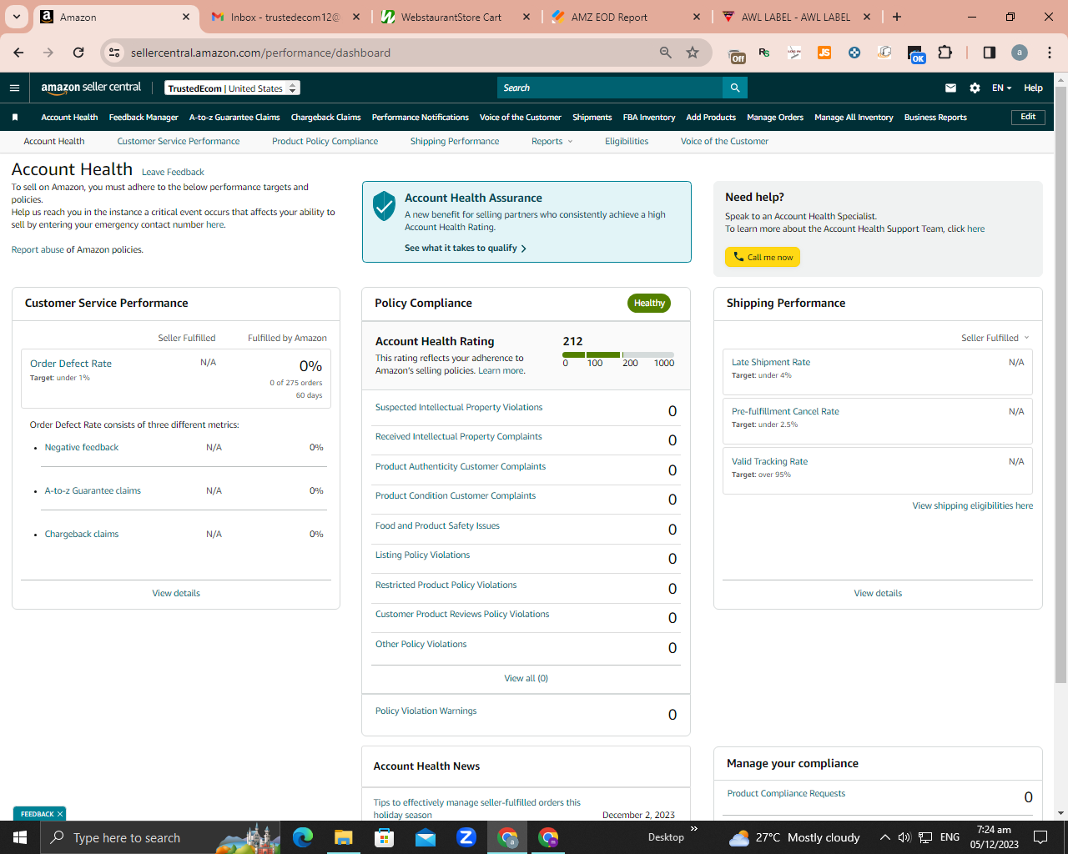Viewport: 1068px width, 854px height.
Task: Open the Chrome profile avatar
Action: [1020, 53]
